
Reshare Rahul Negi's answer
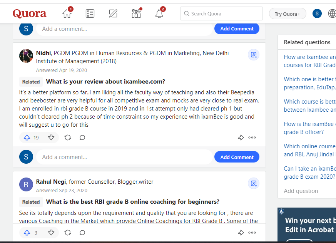[x=68, y=233]
